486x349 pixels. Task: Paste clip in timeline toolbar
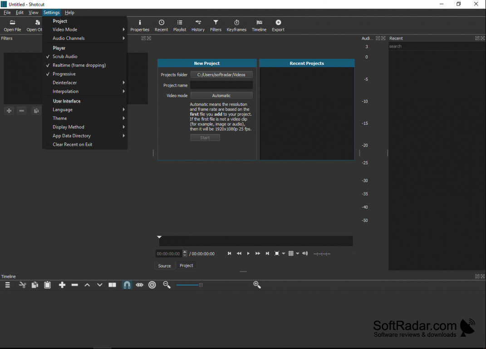click(47, 285)
